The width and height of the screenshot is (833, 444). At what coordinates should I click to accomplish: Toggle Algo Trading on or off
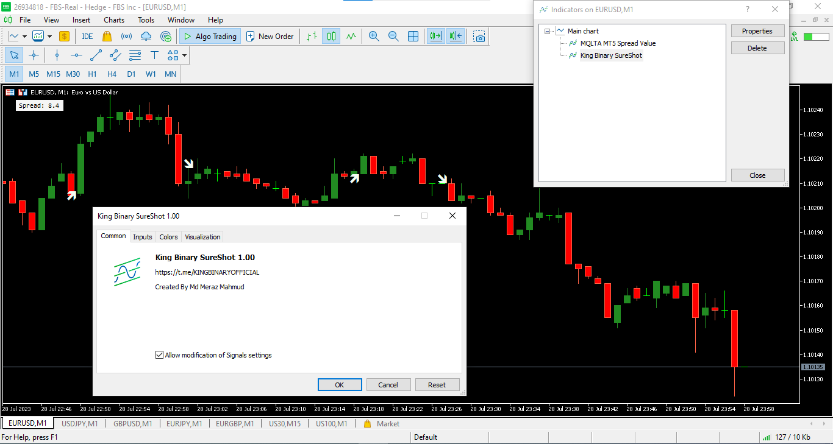coord(210,36)
